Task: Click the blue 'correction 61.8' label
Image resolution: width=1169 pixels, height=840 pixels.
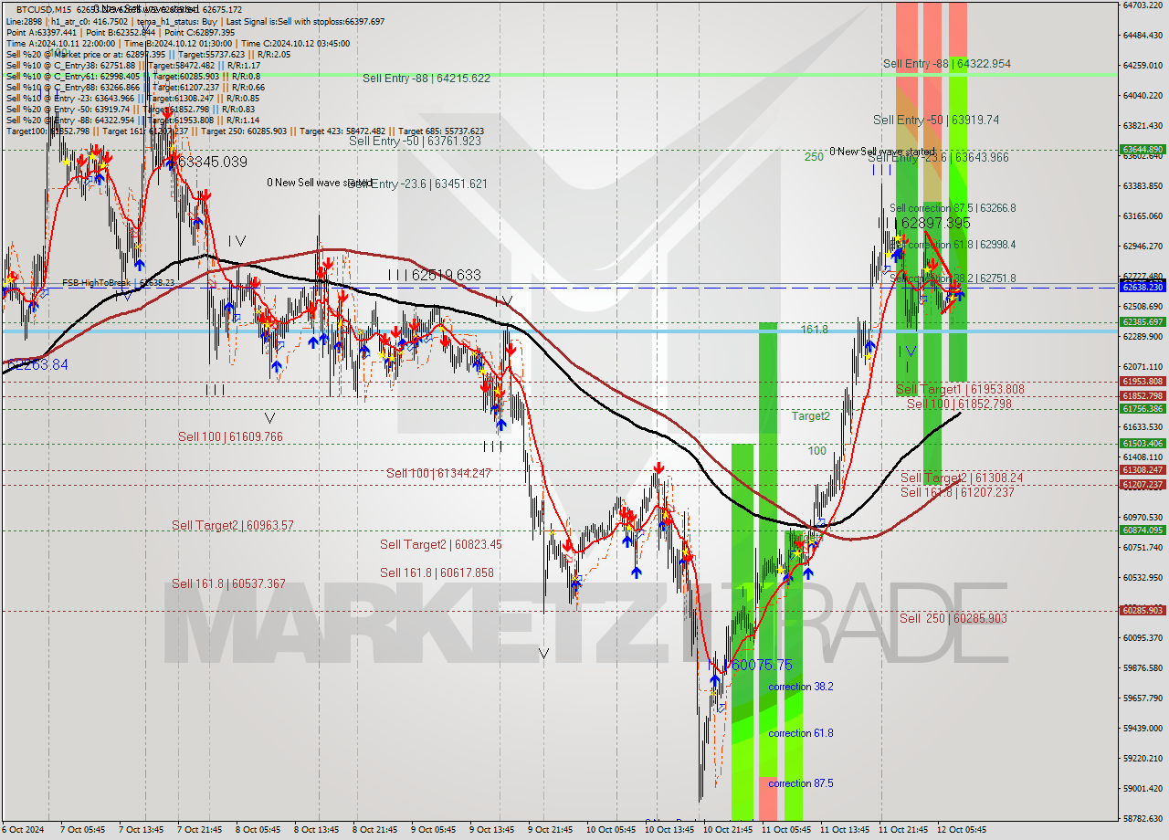Action: tap(801, 733)
